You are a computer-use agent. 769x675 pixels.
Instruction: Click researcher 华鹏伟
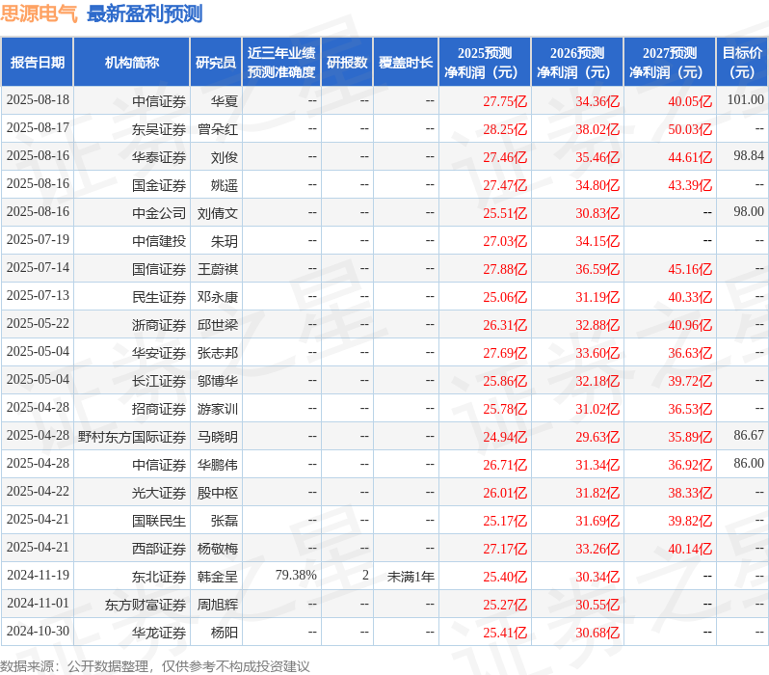coord(217,465)
